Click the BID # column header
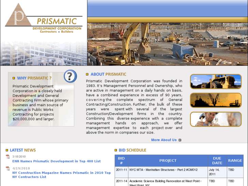Viewport: 248px width, 186px height. point(121,161)
